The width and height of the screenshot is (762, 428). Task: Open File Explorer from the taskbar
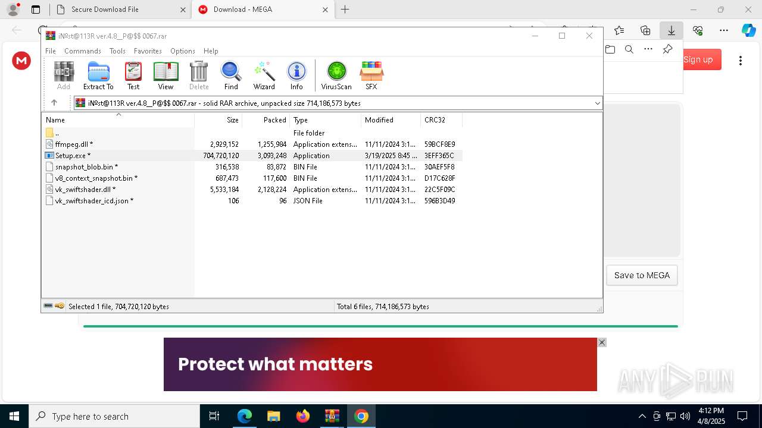pyautogui.click(x=273, y=416)
